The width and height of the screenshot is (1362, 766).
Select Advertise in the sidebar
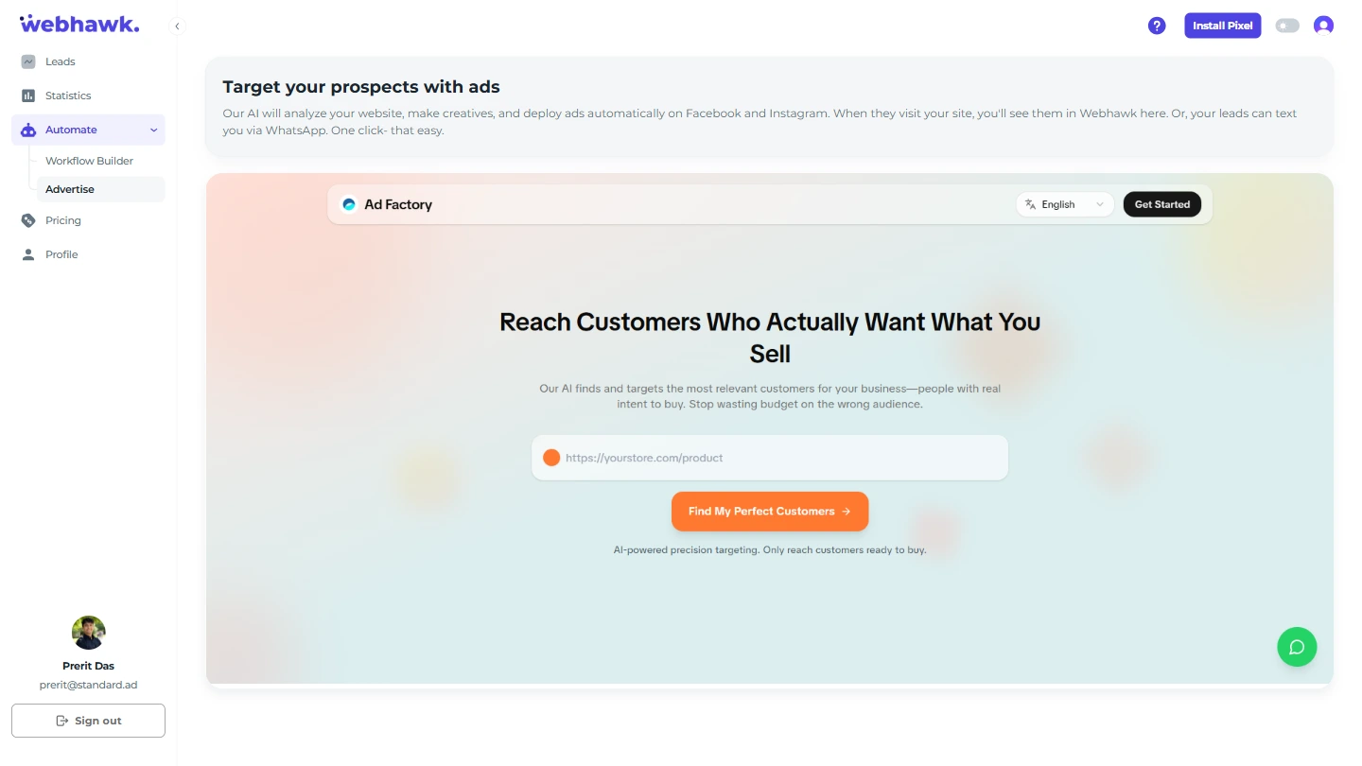[x=70, y=189]
